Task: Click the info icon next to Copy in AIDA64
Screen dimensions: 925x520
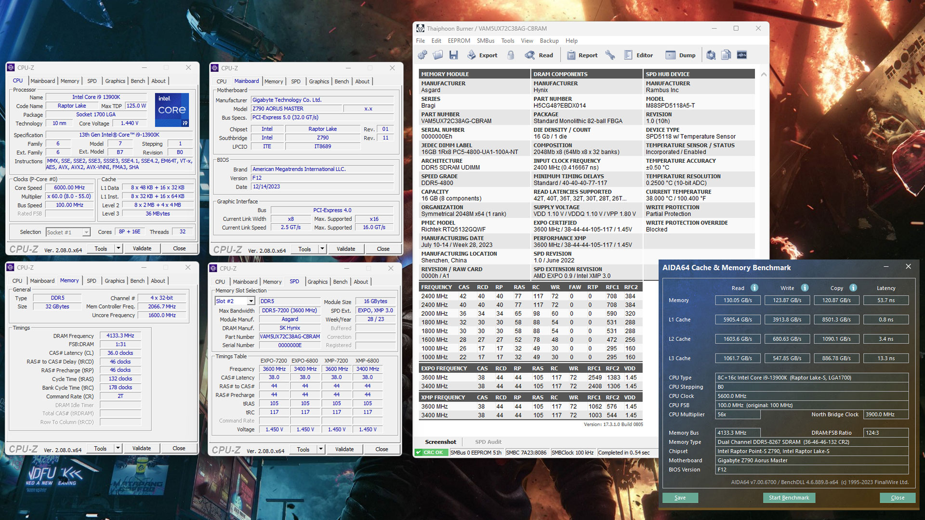Action: [853, 287]
